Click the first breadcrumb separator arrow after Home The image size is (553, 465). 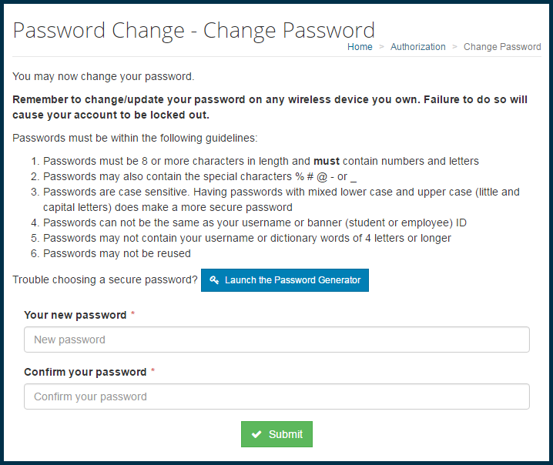381,47
